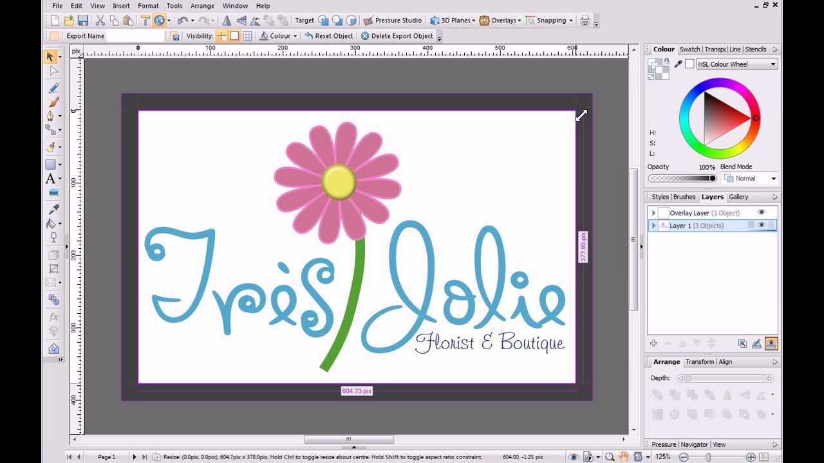This screenshot has height=463, width=824.
Task: Select the Pencil tool
Action: pyautogui.click(x=53, y=87)
